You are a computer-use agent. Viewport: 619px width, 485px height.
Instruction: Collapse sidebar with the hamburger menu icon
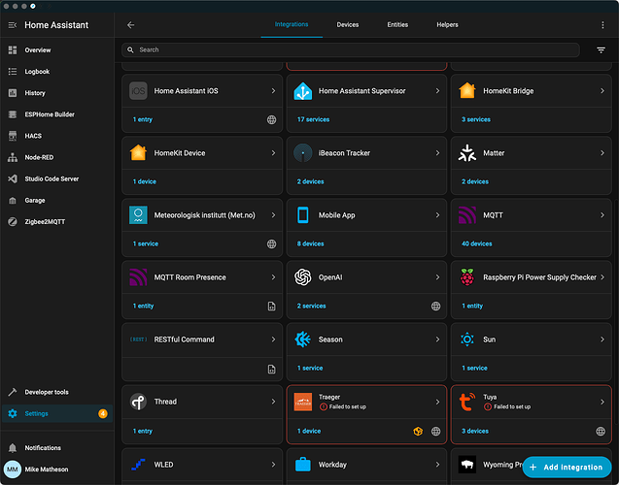13,25
